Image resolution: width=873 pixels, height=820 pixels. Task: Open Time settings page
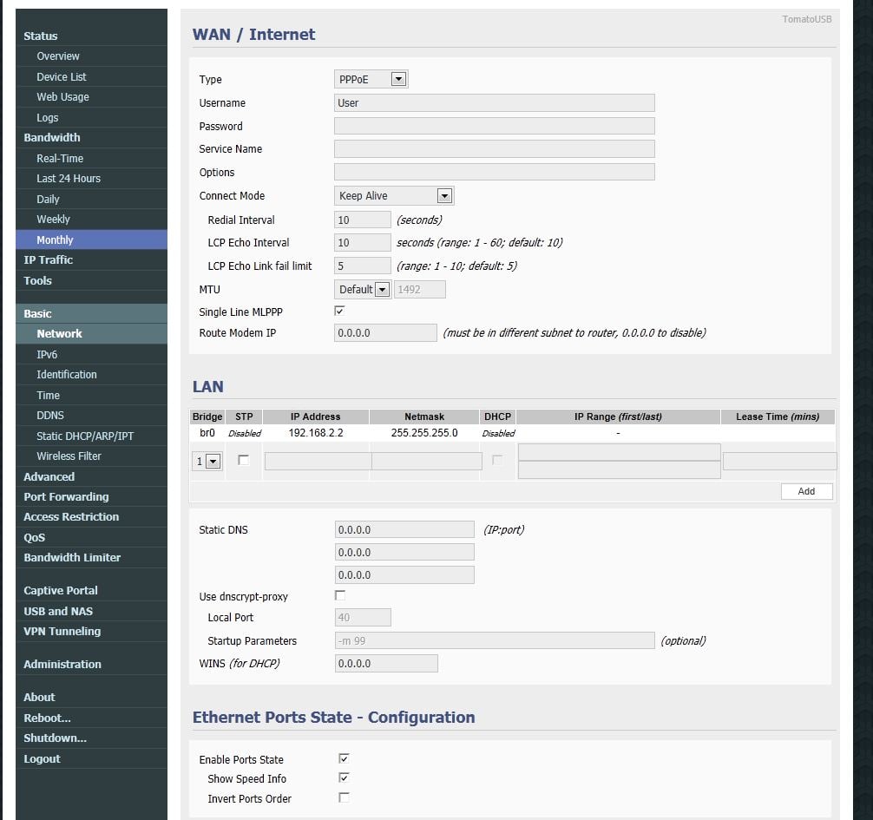(48, 395)
